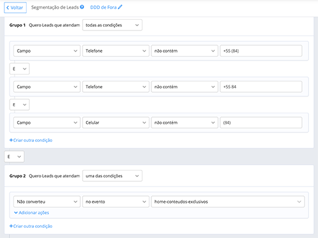Open Telefone dropdown in the +55 84 row

tap(116, 87)
